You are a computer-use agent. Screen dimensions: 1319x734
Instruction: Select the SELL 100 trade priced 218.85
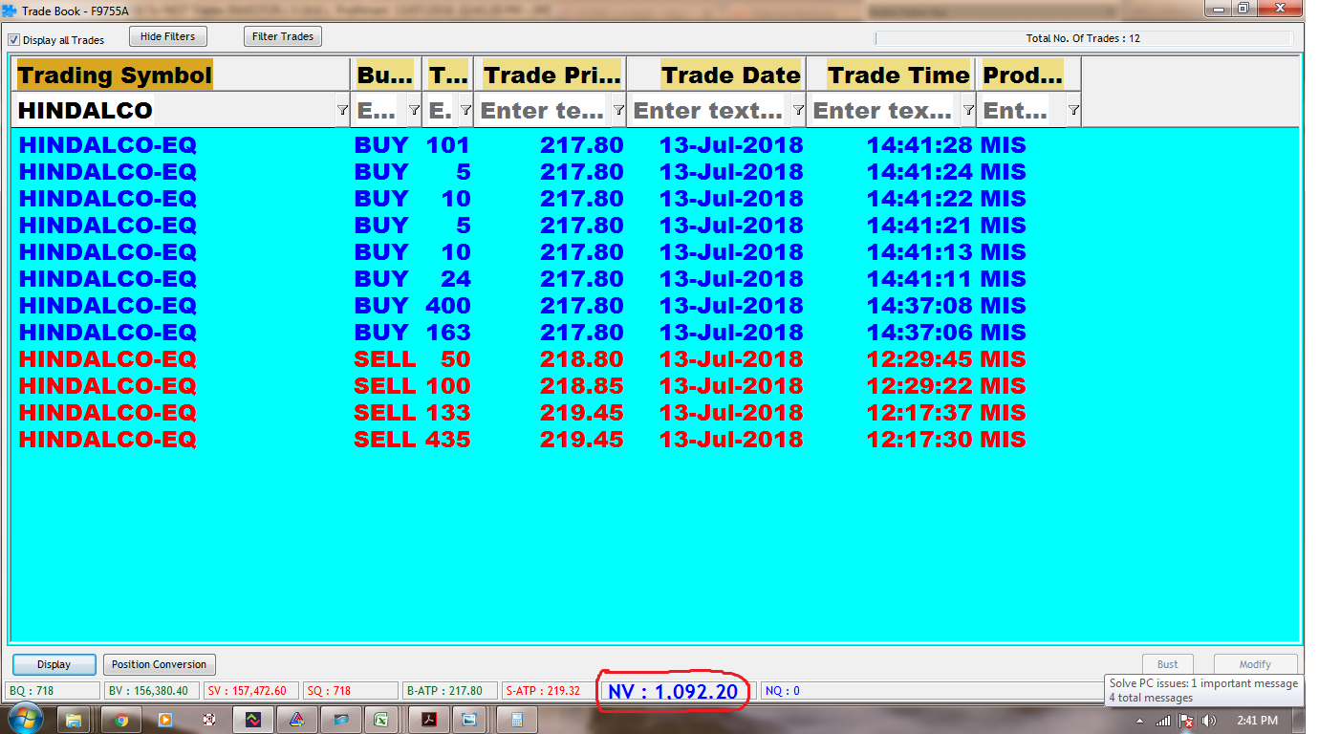point(522,386)
